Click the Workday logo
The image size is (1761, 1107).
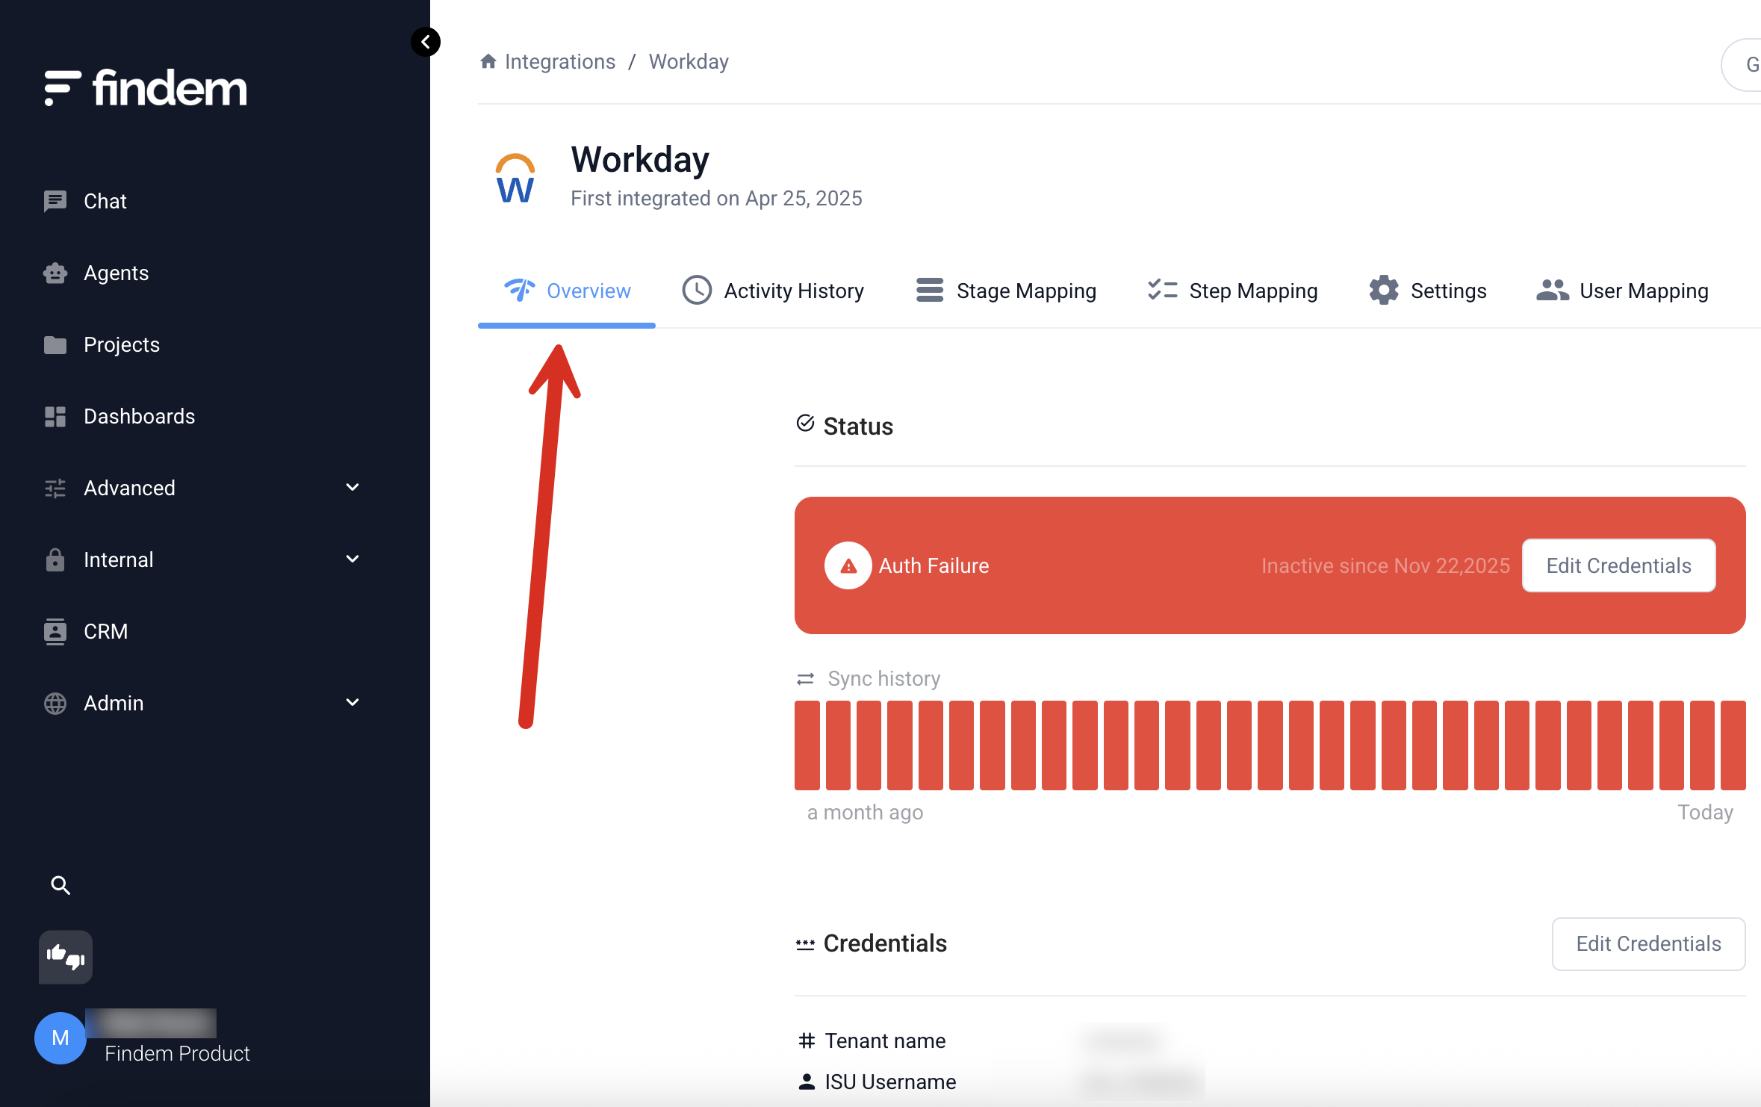515,178
